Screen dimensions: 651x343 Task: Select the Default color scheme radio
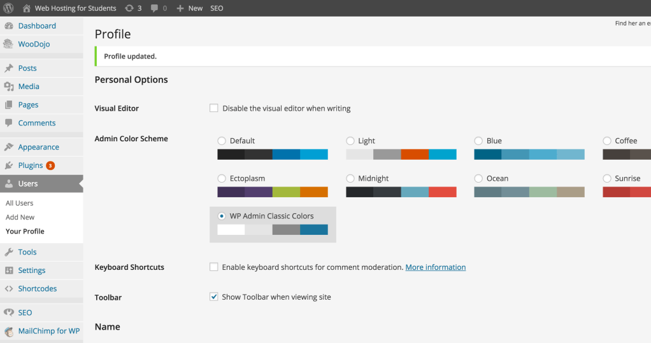click(x=222, y=141)
